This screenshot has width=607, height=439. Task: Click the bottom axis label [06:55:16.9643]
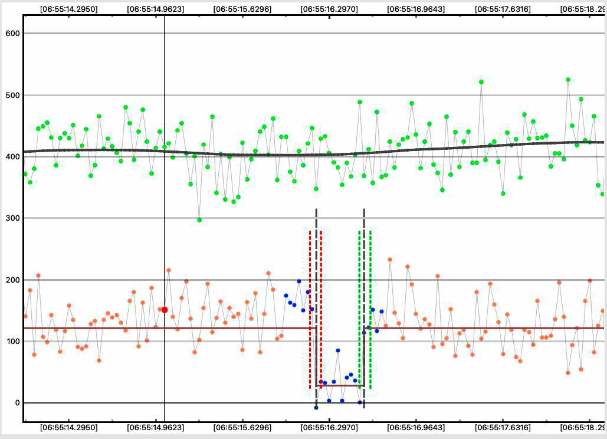[416, 427]
